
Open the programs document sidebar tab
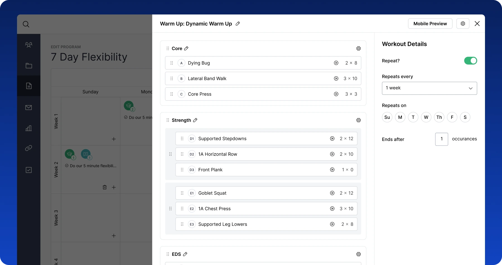click(x=29, y=86)
